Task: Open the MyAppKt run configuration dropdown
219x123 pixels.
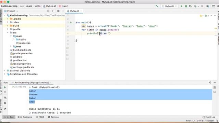Action: click(170, 6)
